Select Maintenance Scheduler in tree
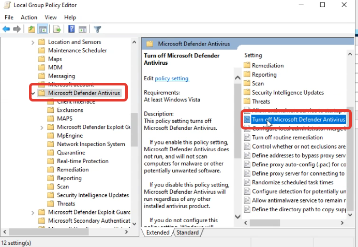 pyautogui.click(x=78, y=51)
